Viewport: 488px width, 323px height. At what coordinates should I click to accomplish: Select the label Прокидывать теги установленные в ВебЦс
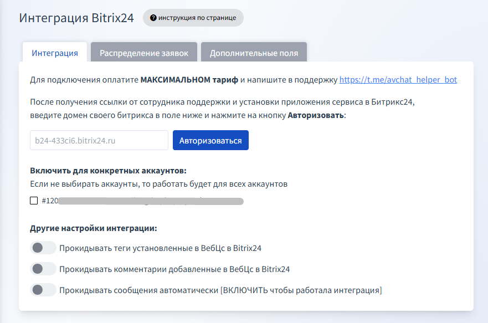[160, 248]
